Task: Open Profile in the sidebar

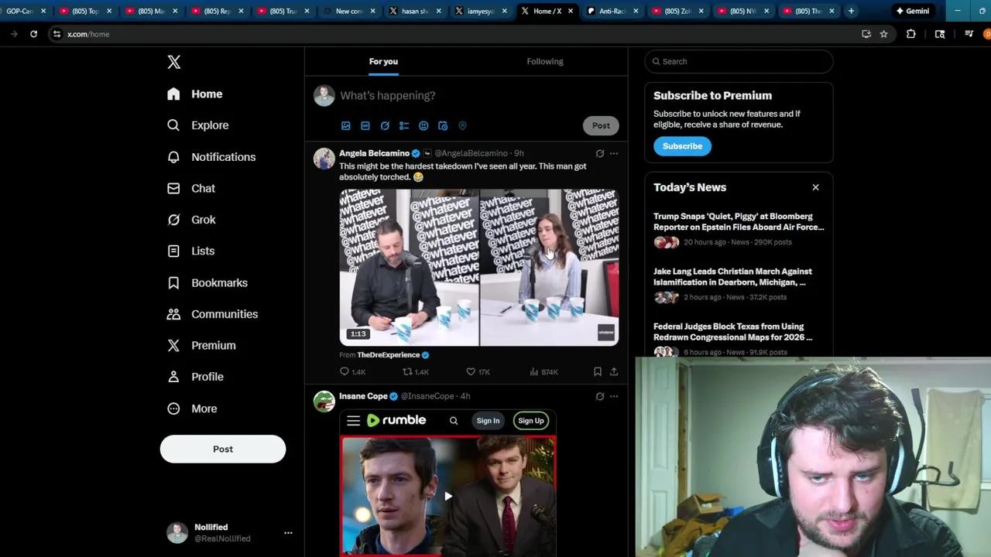Action: click(x=196, y=377)
